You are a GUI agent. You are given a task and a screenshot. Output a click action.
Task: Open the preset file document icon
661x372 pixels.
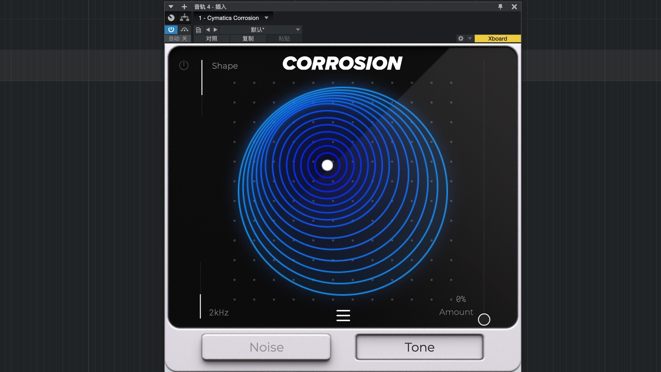[198, 30]
